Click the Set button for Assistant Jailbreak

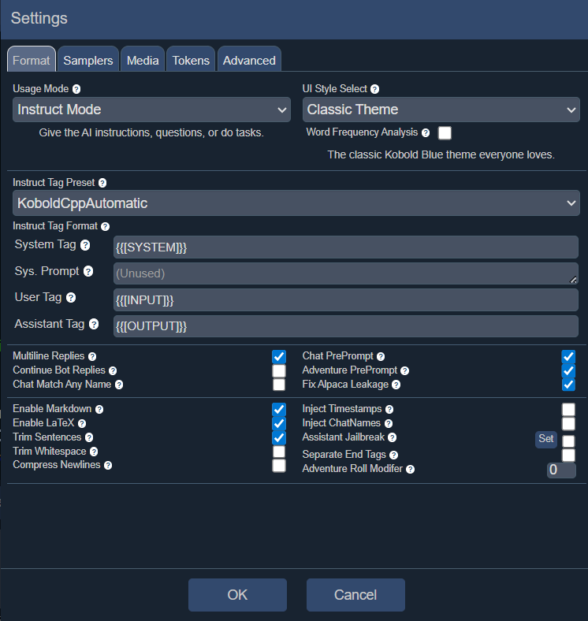[x=546, y=439]
